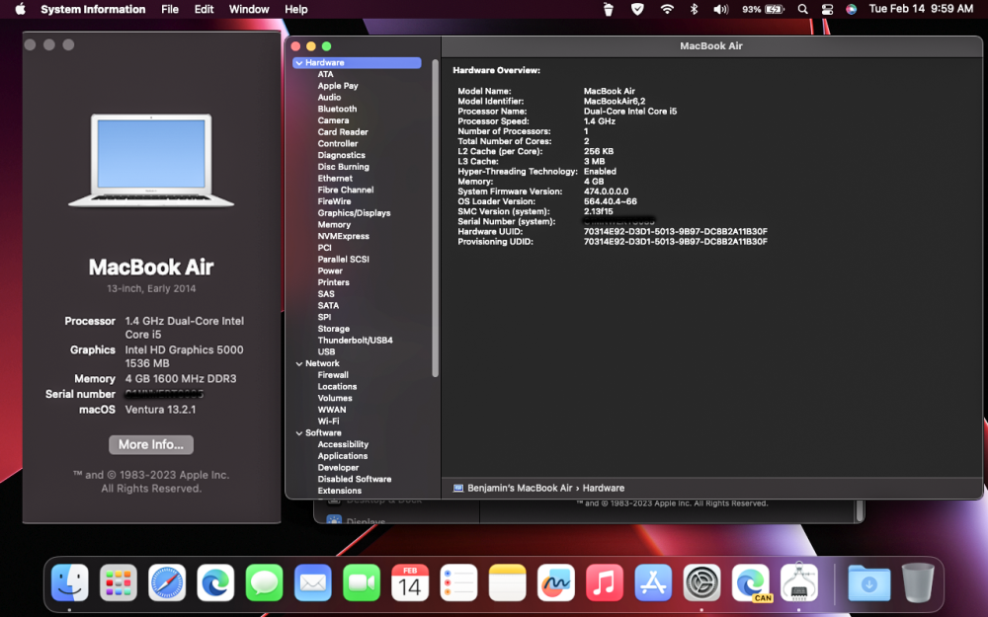Launch FaceTime from the Dock
Screen dimensions: 988x617
click(361, 583)
